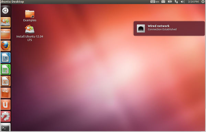Open the network connection indicator
This screenshot has width=206, height=132.
[x=176, y=2]
